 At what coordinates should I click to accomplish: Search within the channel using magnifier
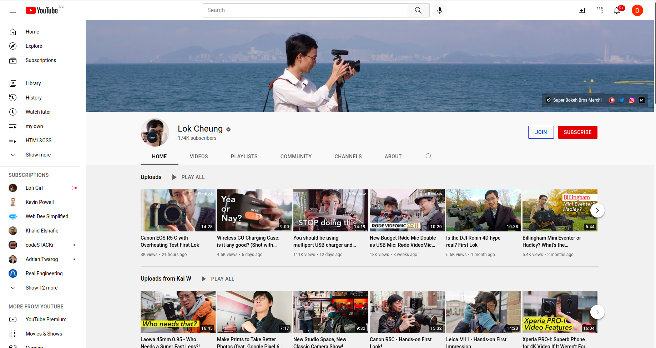[429, 157]
